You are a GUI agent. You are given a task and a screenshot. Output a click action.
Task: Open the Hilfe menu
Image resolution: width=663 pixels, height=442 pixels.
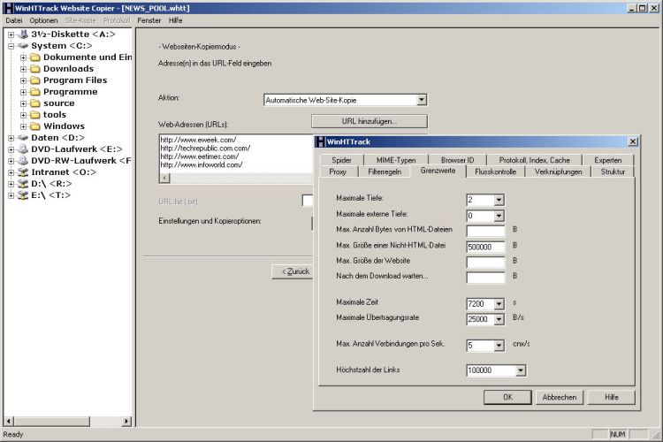[176, 20]
